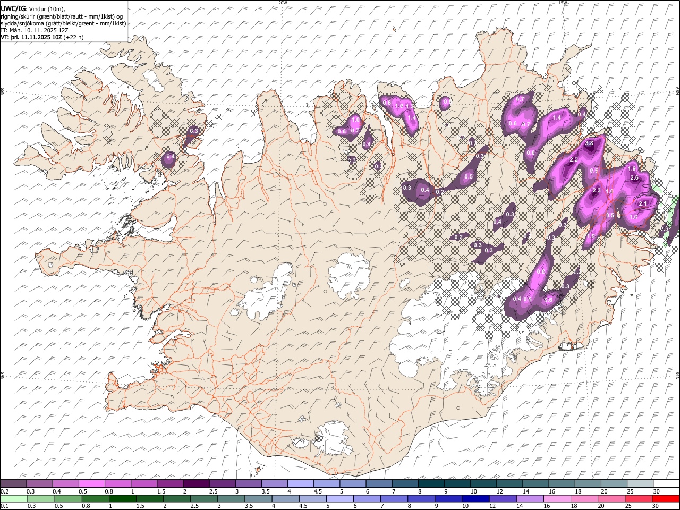This screenshot has height=510, width=680.
Task: Click the rain scale swatch between 25 and 30
Action: coord(639,498)
